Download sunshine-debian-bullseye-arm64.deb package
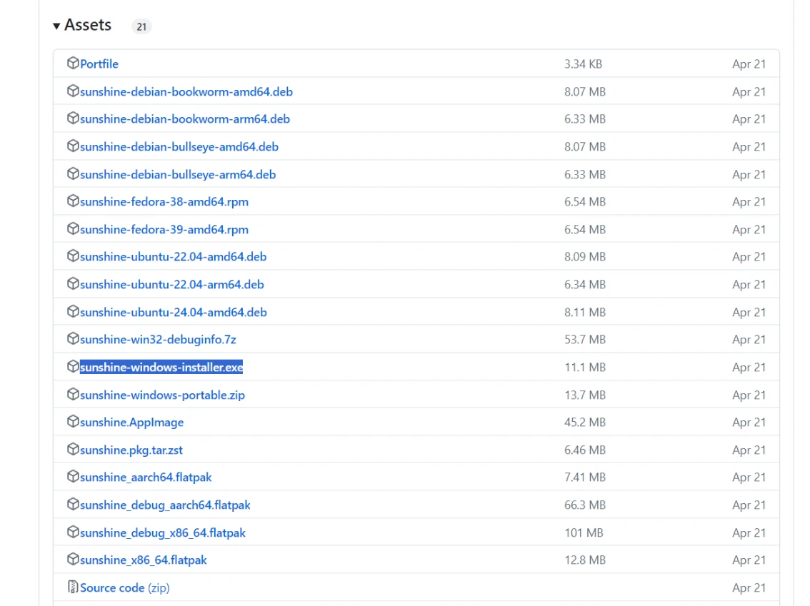 [177, 175]
